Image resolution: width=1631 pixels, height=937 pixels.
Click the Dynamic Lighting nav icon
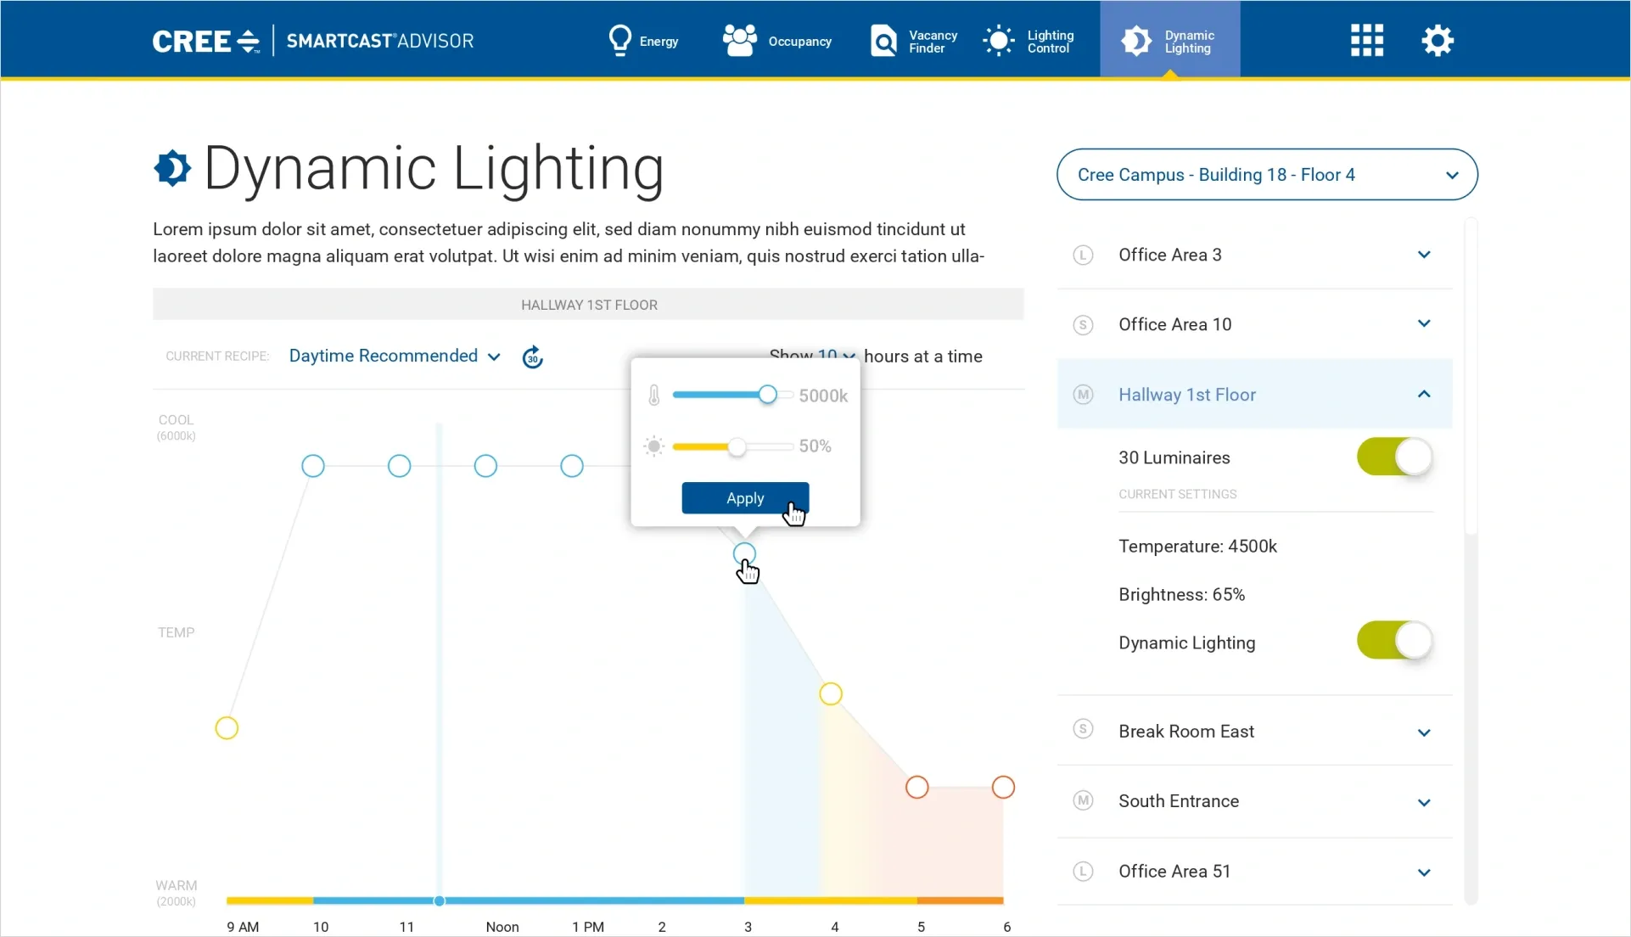coord(1135,40)
